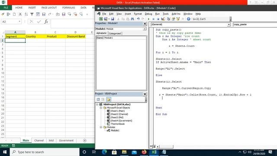277x156 pixels.
Task: Switch to the Channel worksheet tab
Action: click(39, 140)
